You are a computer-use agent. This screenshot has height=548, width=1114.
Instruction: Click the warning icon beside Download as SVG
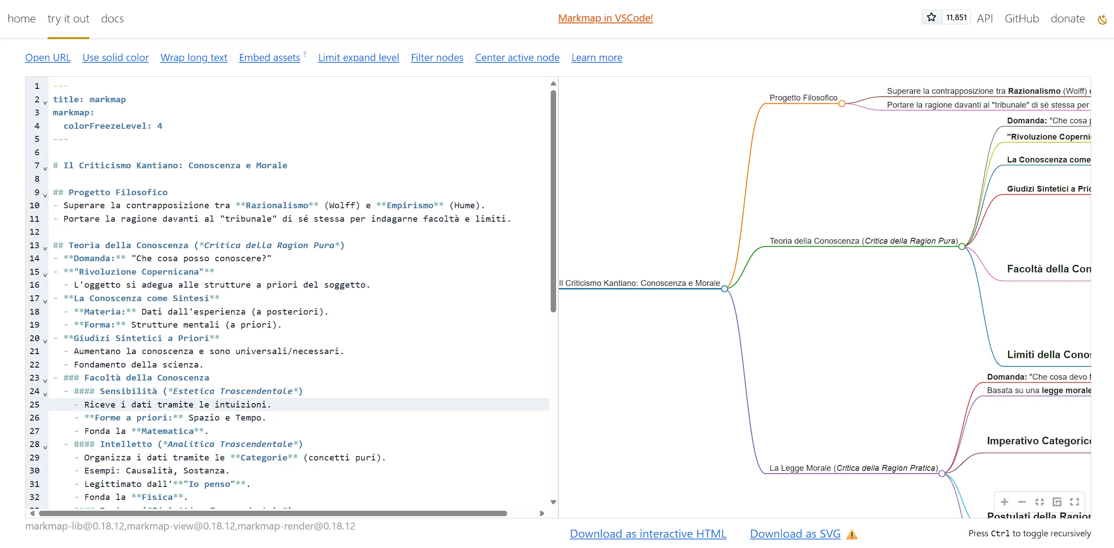[x=851, y=535]
